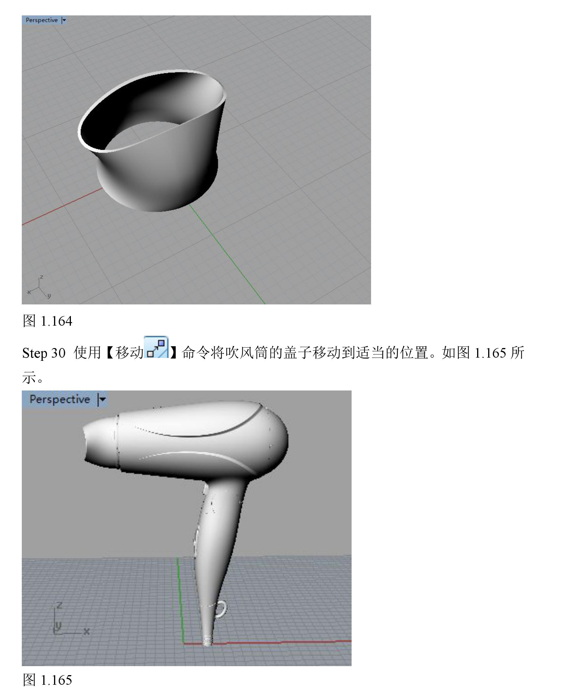Screen dimensions: 564x692
Task: Click the top viewport's Perspective title label
Action: point(42,20)
